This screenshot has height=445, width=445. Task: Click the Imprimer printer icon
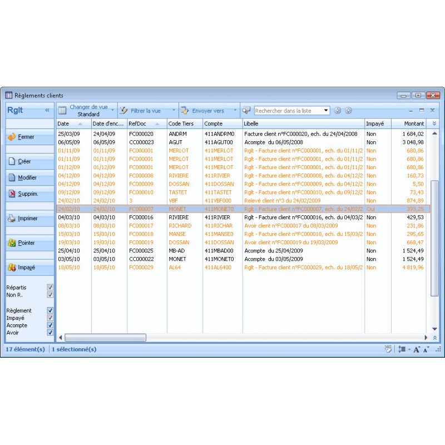pyautogui.click(x=12, y=218)
